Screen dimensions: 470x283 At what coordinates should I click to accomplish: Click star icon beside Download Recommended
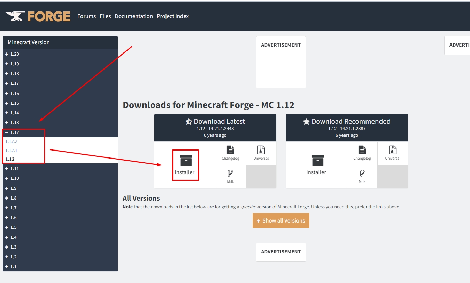(x=306, y=122)
